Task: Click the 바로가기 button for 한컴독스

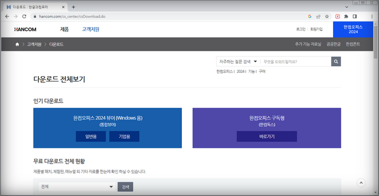Action: tap(267, 137)
